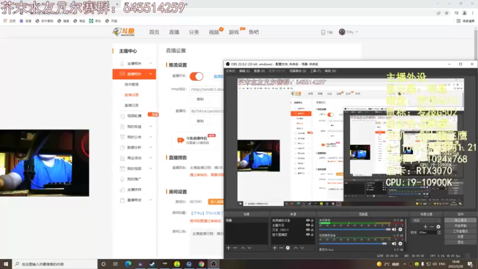Screen dimensions: 478x269
Task: Click the OBS 停止推流 button
Action: click(x=460, y=220)
